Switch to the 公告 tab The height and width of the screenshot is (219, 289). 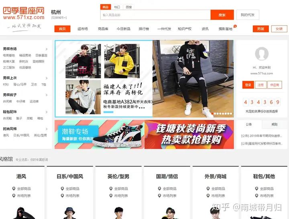[249, 125]
